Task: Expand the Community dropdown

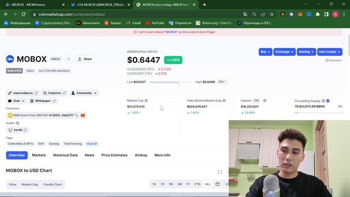Action: tap(84, 93)
